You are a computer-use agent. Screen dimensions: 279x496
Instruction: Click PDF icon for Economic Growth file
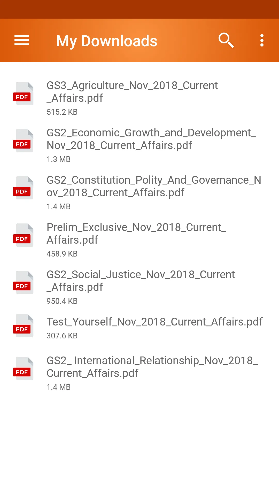23,141
